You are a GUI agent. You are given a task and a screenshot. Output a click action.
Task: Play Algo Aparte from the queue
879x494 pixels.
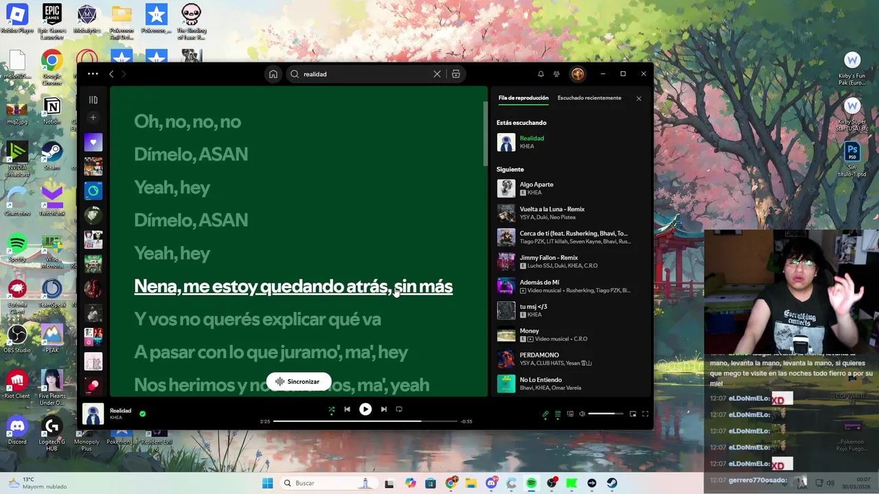569,188
